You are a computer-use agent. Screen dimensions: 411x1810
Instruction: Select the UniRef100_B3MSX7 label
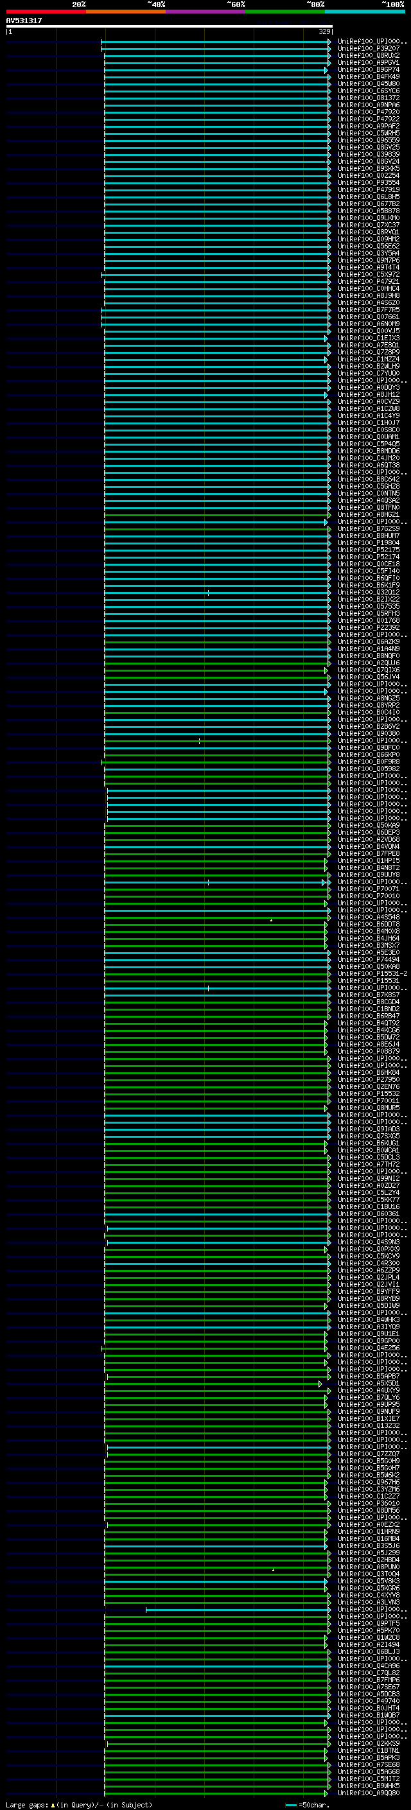(x=368, y=945)
